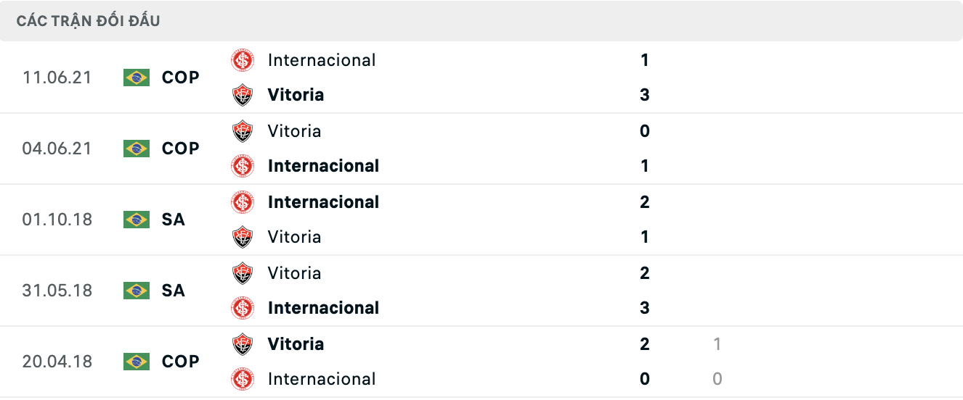Click Internacional crest in 20.04.18 match
This screenshot has height=400, width=963.
[x=243, y=379]
